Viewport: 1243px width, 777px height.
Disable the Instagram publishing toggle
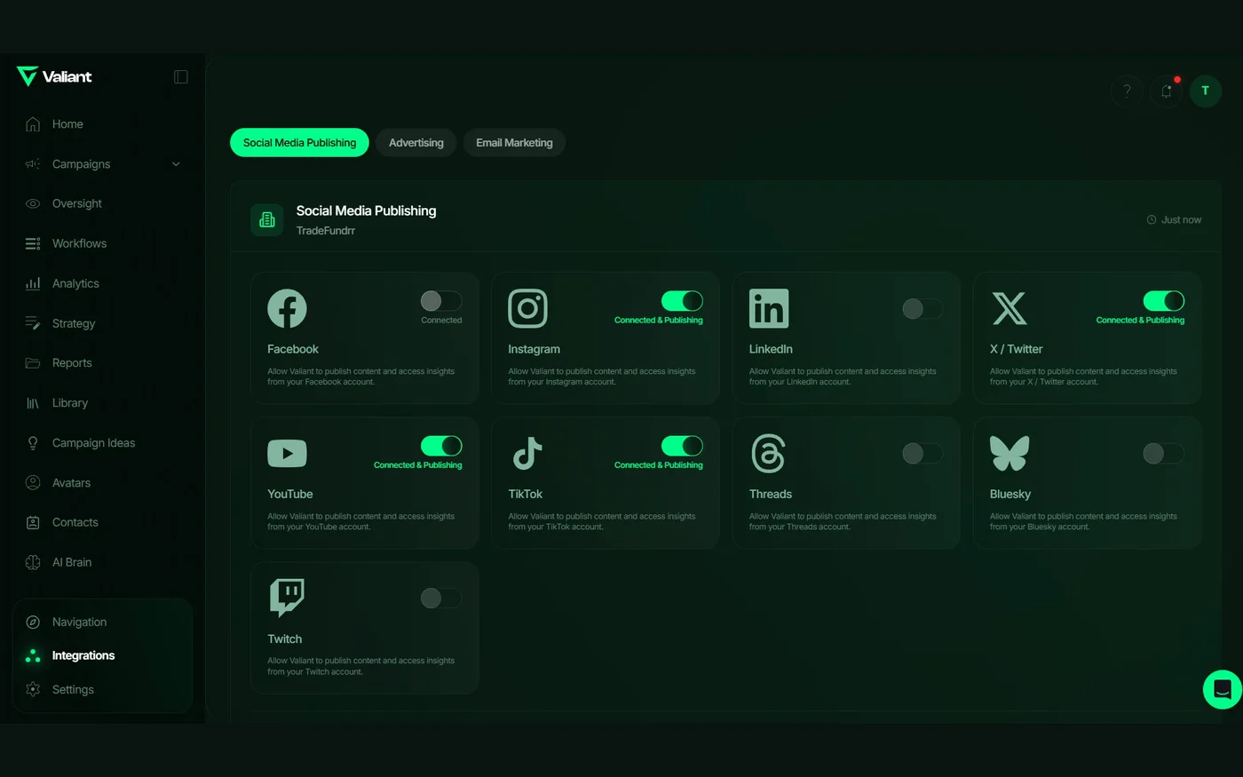[682, 301]
